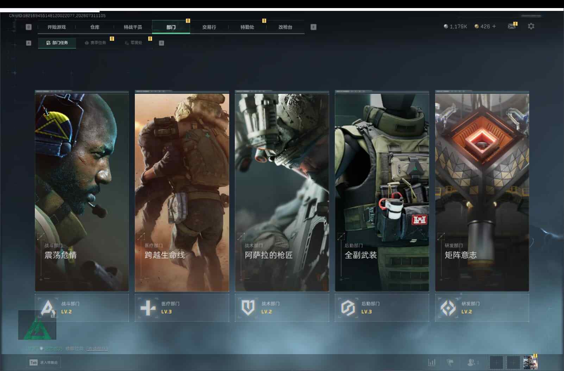The height and width of the screenshot is (371, 564).
Task: Switch to the 仓库 tab
Action: click(x=95, y=27)
